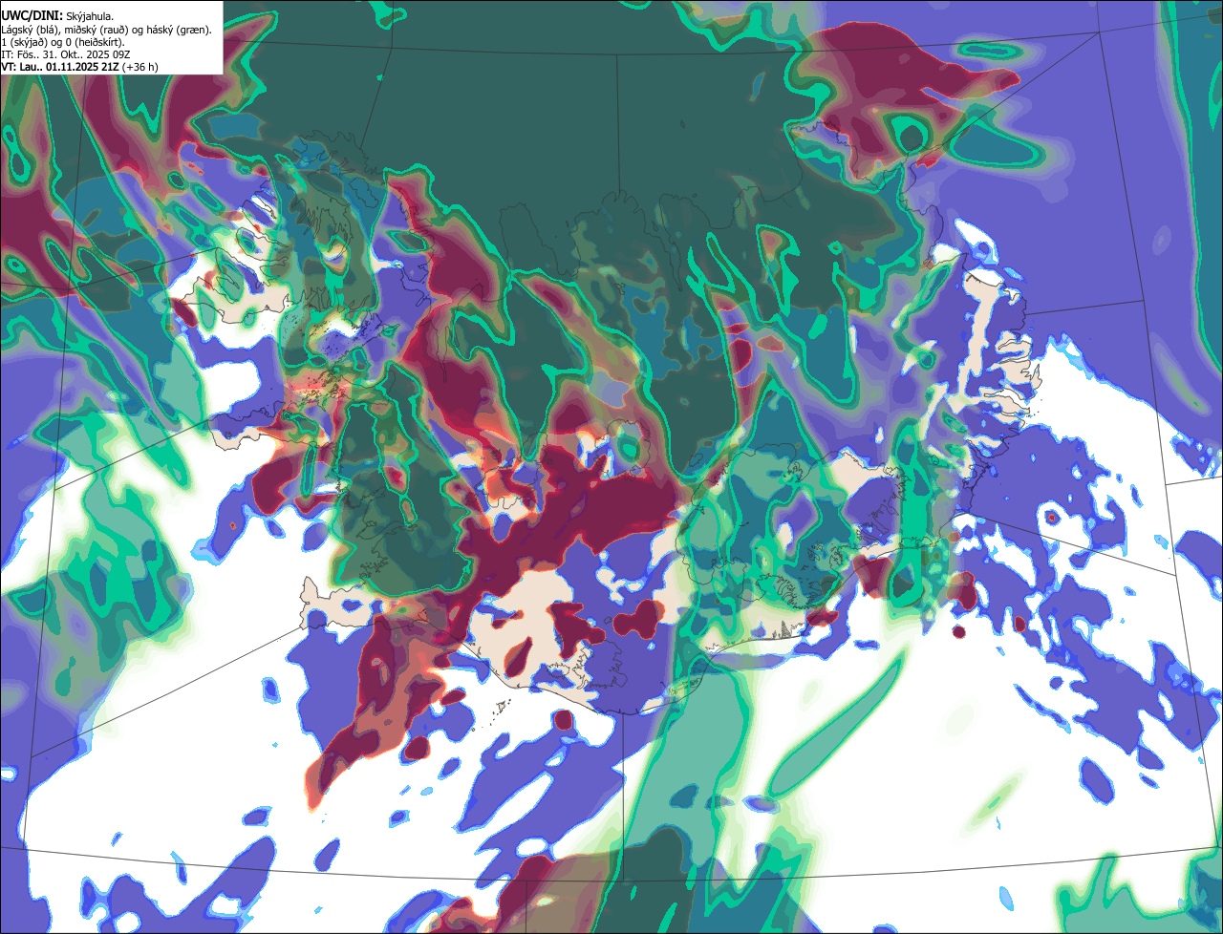Click the 'VT: Lau.. 01.11.2025 21Z (+36 h)' line
The image size is (1223, 934).
click(x=80, y=67)
